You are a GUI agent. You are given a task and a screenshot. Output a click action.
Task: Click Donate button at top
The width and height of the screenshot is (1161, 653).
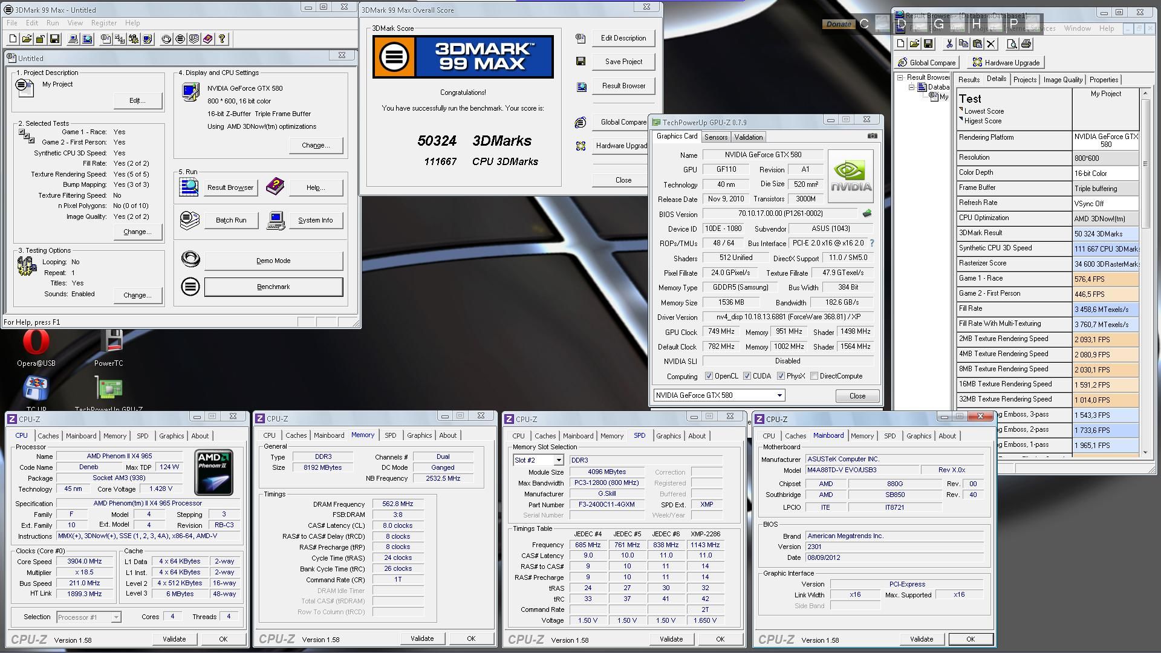(838, 24)
